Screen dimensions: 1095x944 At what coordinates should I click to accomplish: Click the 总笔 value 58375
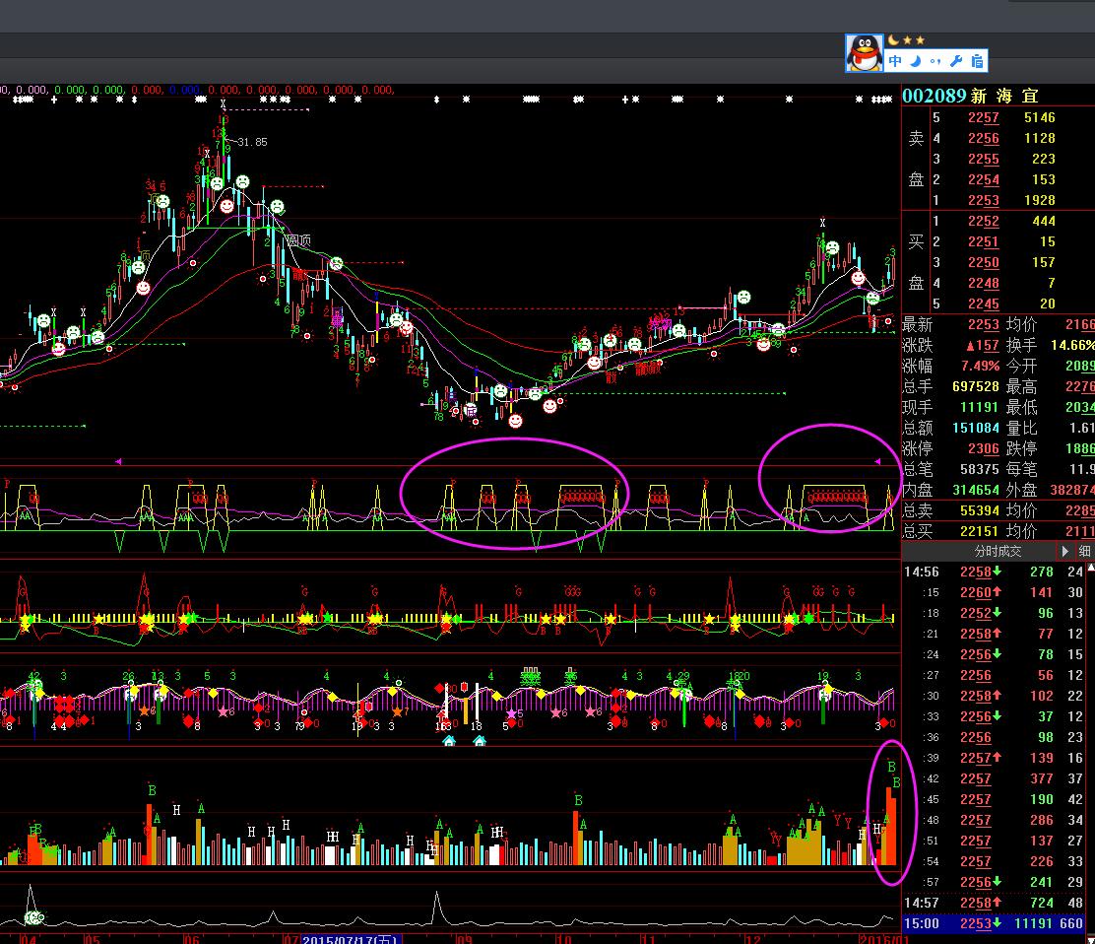pos(980,469)
